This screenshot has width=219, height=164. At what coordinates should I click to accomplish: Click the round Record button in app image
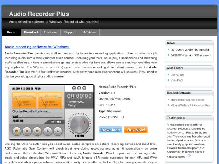point(17,131)
